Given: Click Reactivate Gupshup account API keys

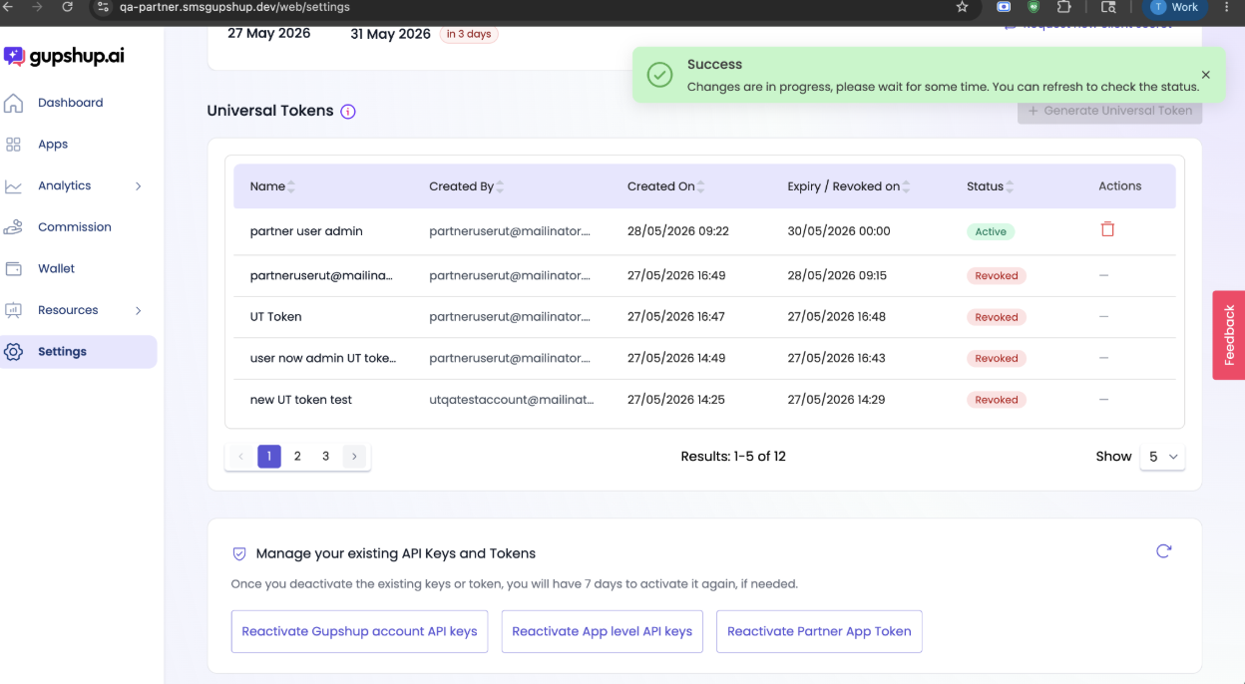Looking at the screenshot, I should (359, 631).
